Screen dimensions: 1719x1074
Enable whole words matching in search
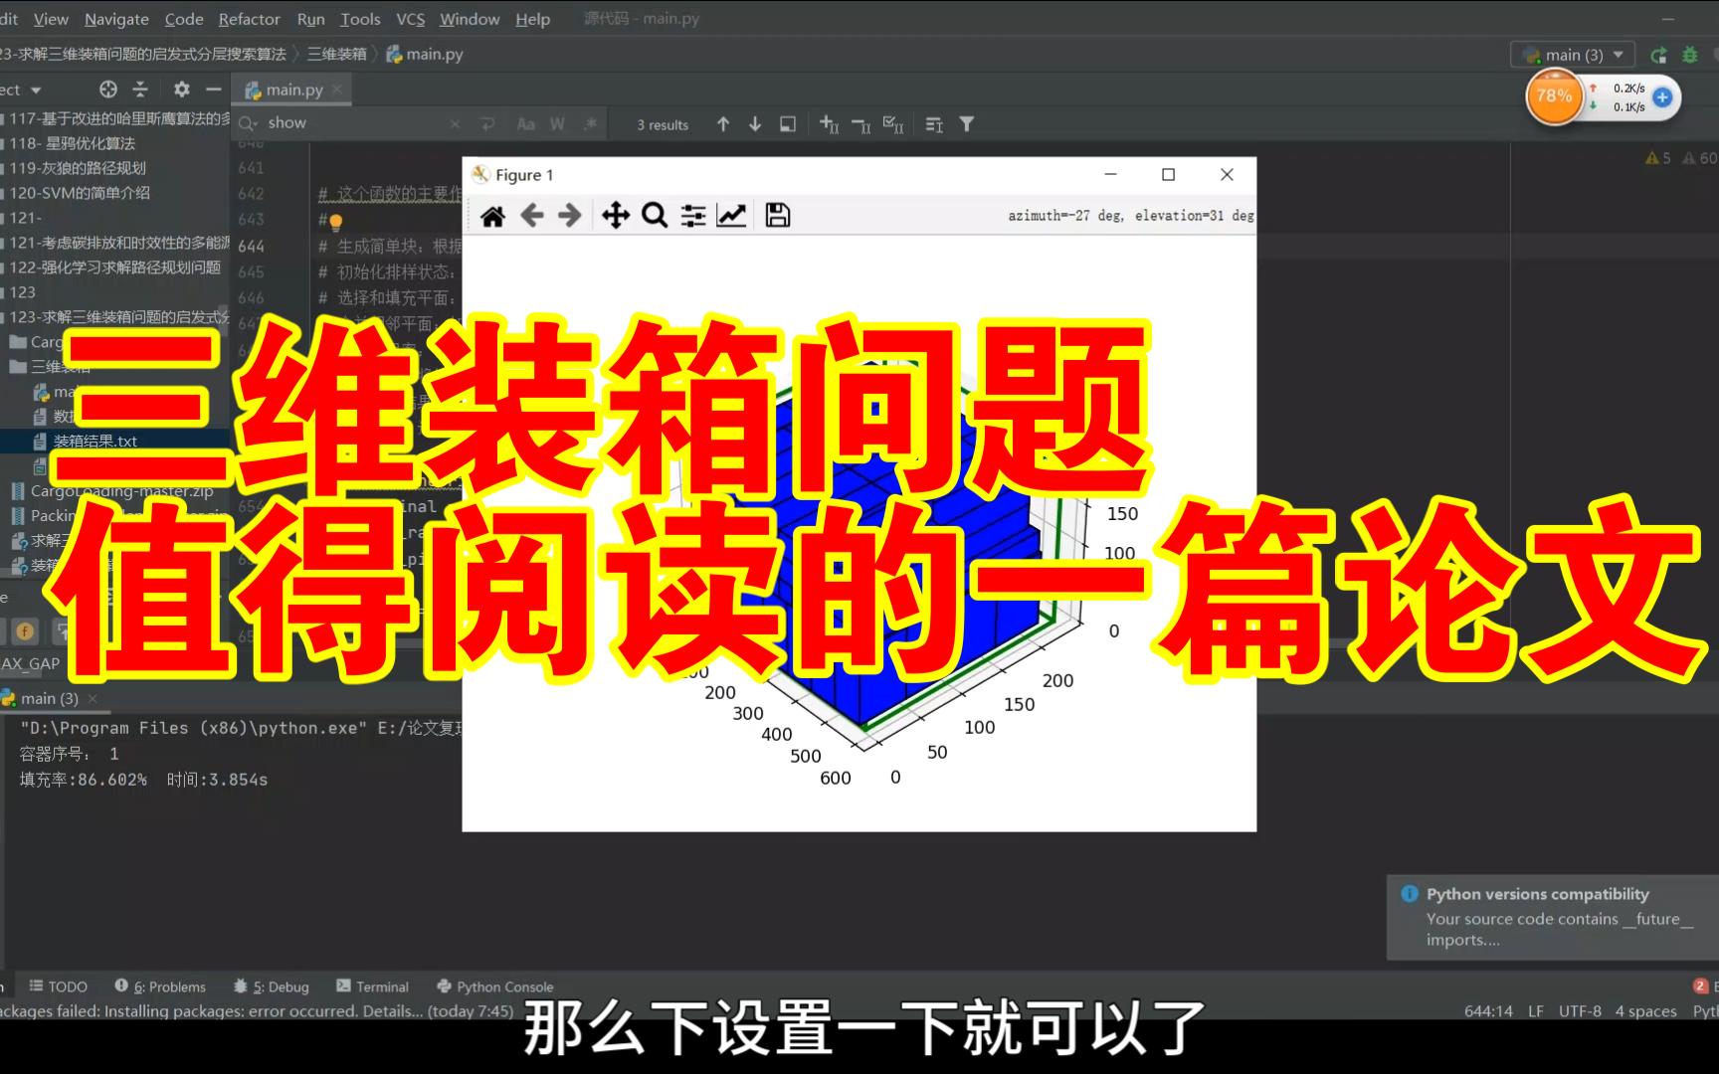coord(557,122)
